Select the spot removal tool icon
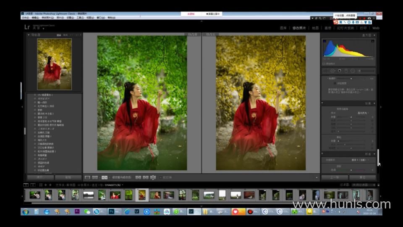Viewport: 403px width, 227px height. 332,71
